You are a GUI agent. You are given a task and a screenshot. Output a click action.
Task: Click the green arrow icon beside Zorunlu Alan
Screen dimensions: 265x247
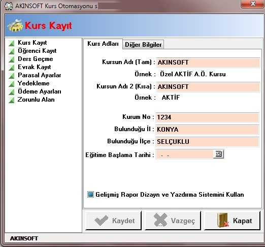(x=11, y=100)
